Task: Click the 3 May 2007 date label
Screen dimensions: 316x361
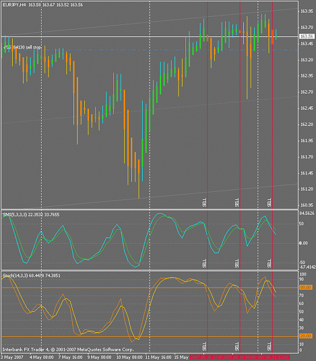Action: [12, 358]
